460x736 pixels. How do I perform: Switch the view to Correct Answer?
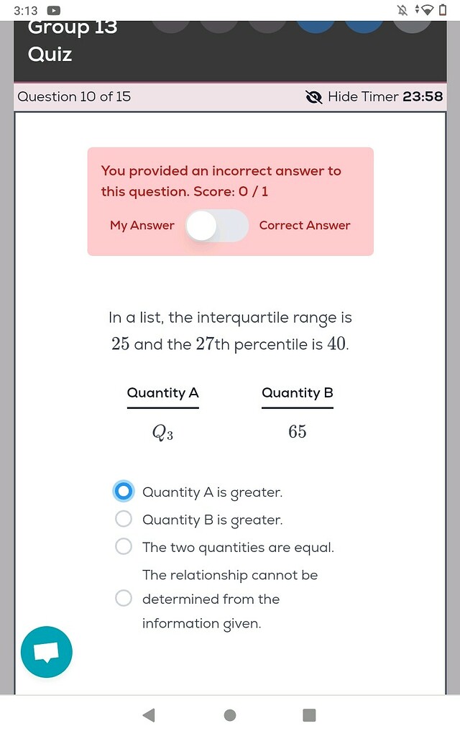click(x=237, y=226)
